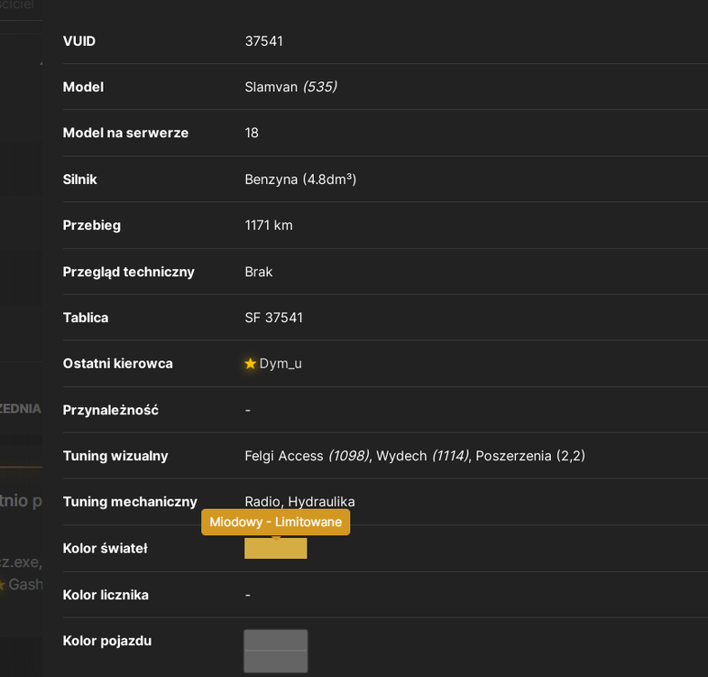Click the Ostatni kierowca label
The height and width of the screenshot is (677, 708).
pyautogui.click(x=117, y=364)
